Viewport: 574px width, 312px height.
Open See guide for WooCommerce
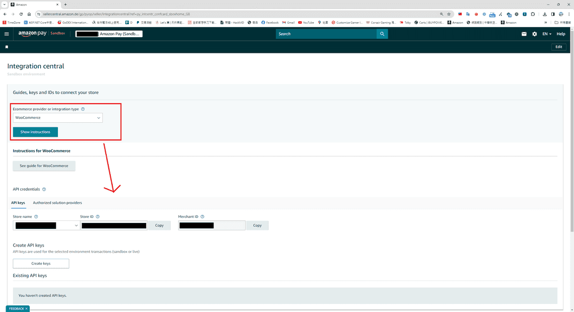44,166
